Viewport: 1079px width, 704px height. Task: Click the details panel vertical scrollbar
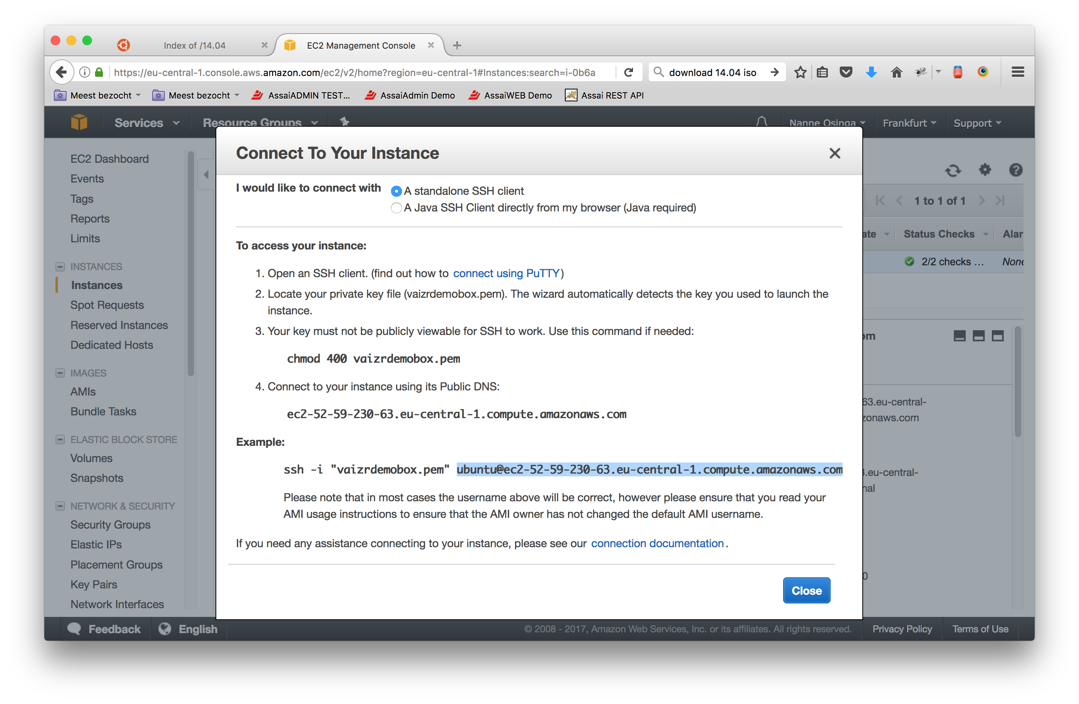click(1018, 381)
